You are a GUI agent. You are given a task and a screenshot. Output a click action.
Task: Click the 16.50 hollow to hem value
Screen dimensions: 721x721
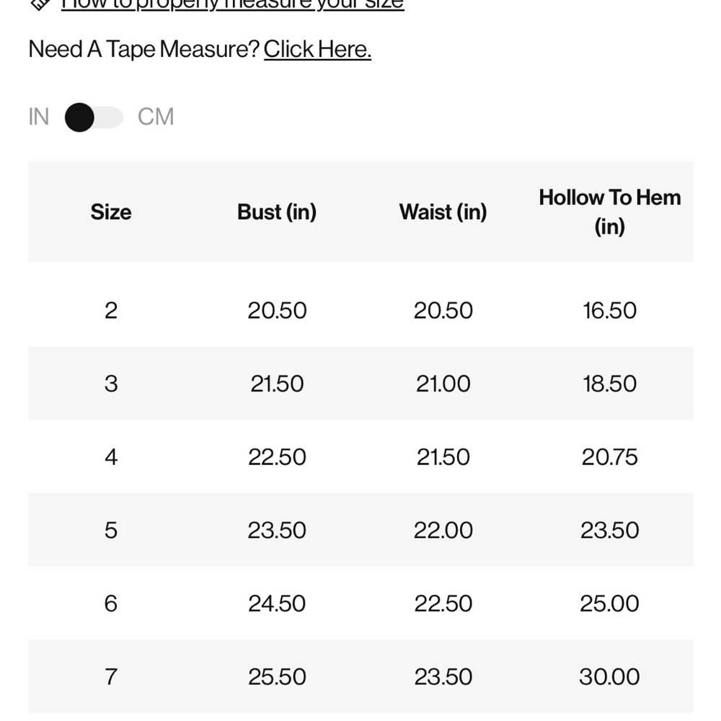[x=610, y=310]
